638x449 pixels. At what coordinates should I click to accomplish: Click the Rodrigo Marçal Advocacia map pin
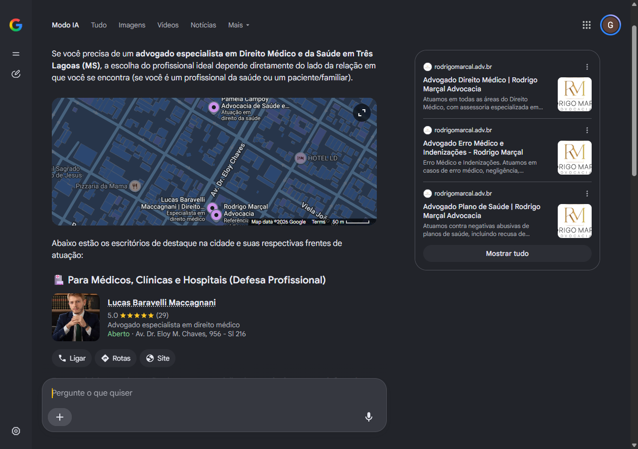pos(216,215)
